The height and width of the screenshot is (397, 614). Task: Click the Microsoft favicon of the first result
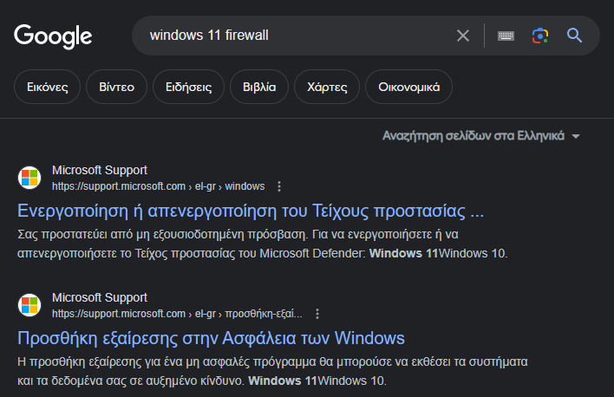point(29,178)
